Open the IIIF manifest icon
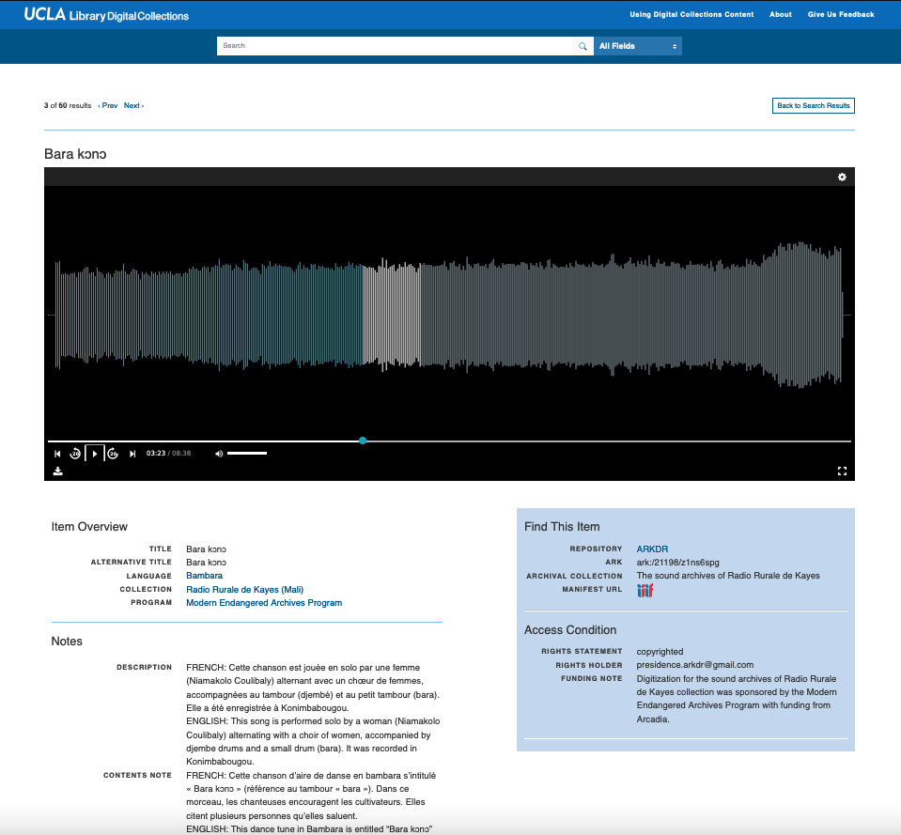 pyautogui.click(x=645, y=590)
